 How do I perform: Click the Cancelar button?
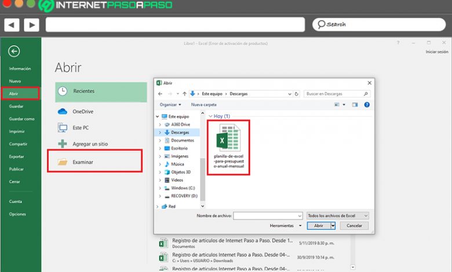pos(354,226)
